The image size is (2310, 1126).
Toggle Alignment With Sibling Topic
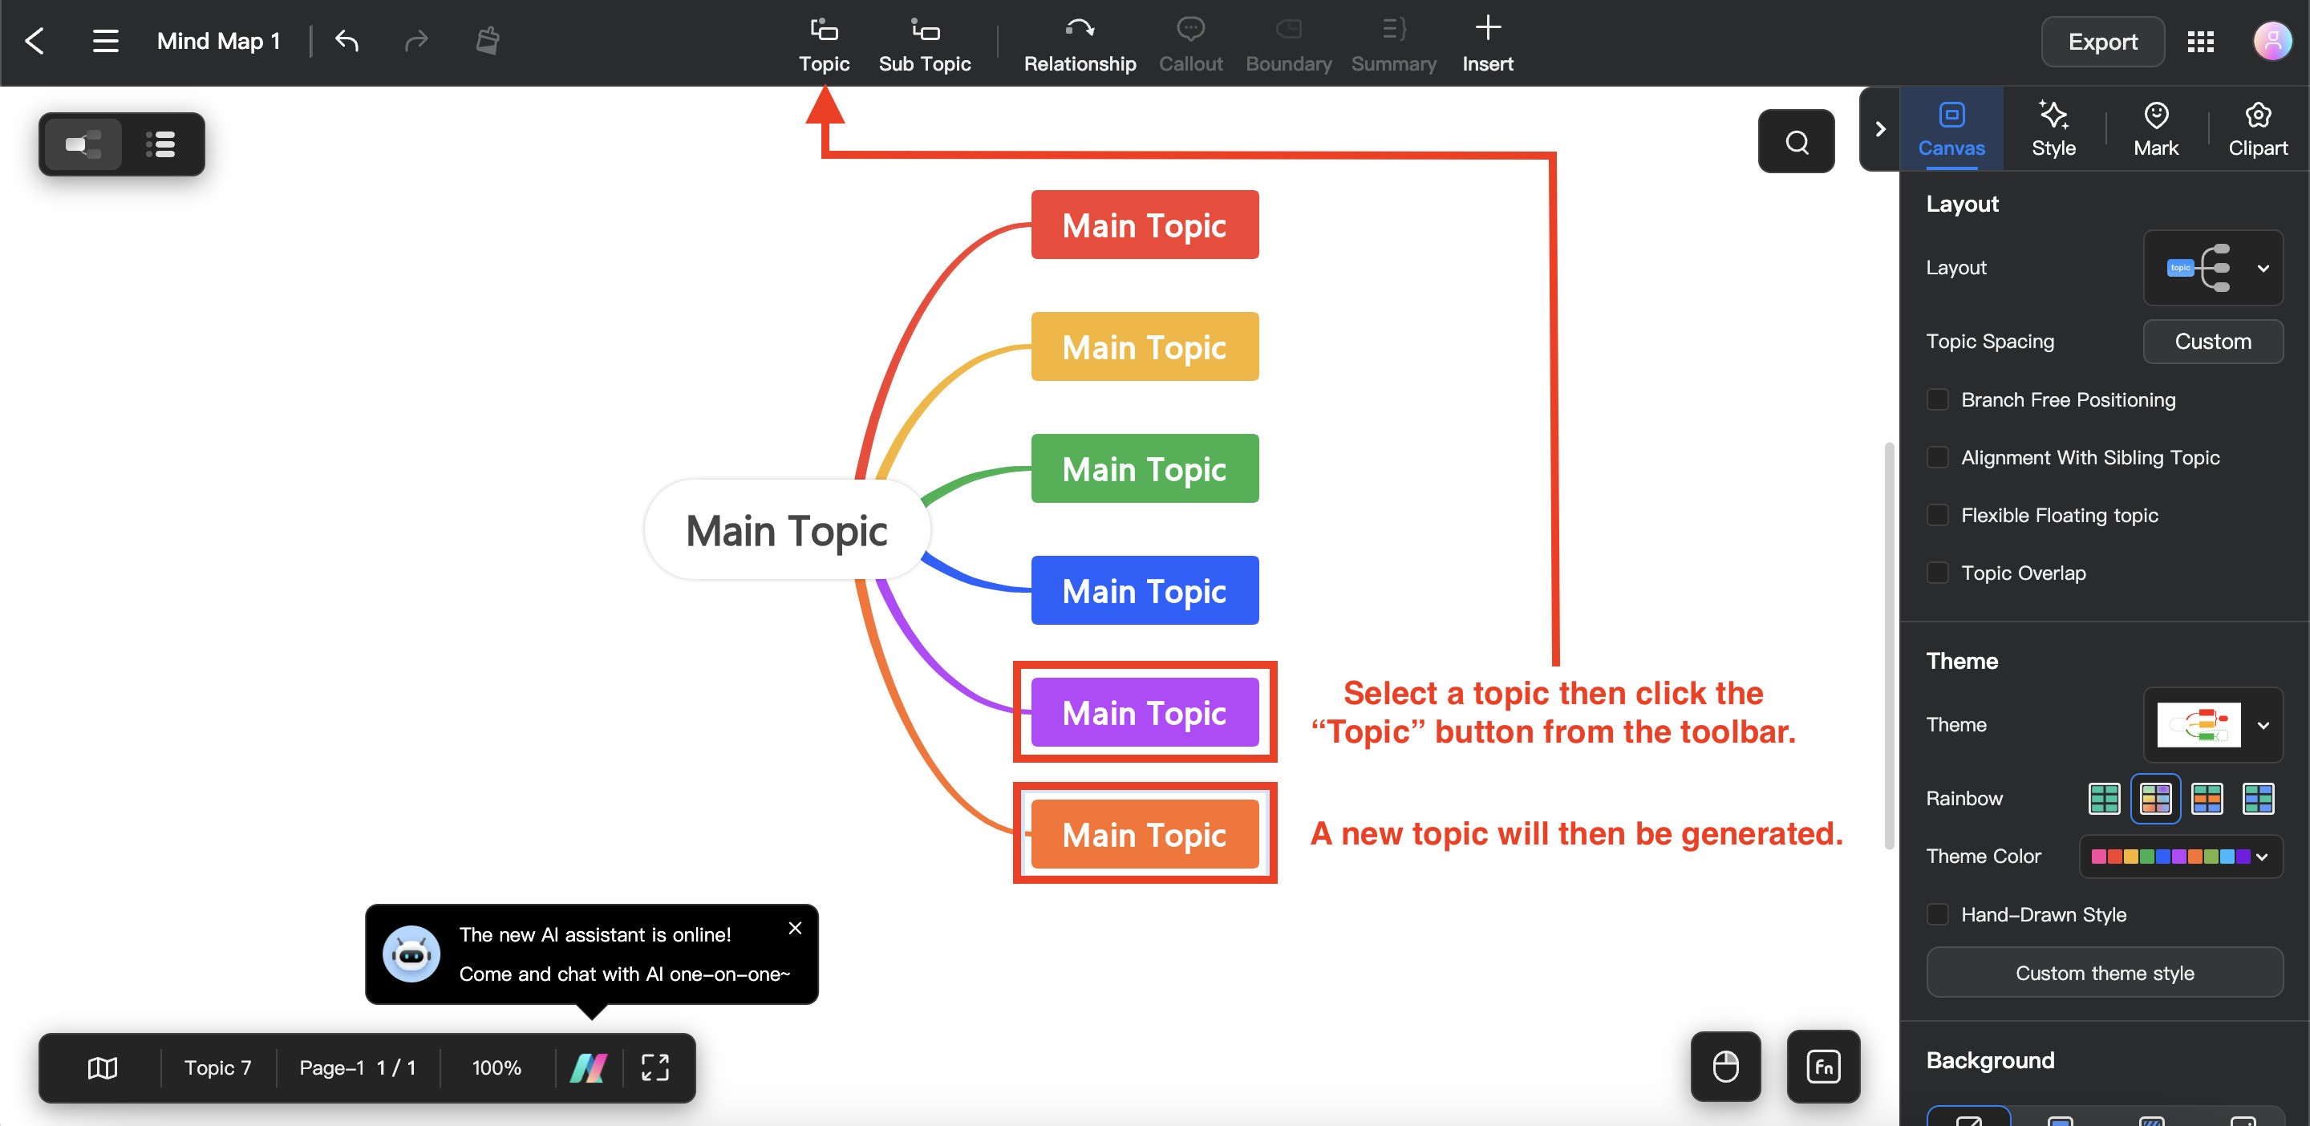point(1937,457)
